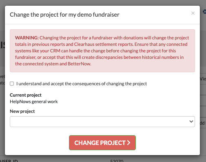This screenshot has width=206, height=162.
Task: Click the 'Current project' label
Action: [x=26, y=95]
